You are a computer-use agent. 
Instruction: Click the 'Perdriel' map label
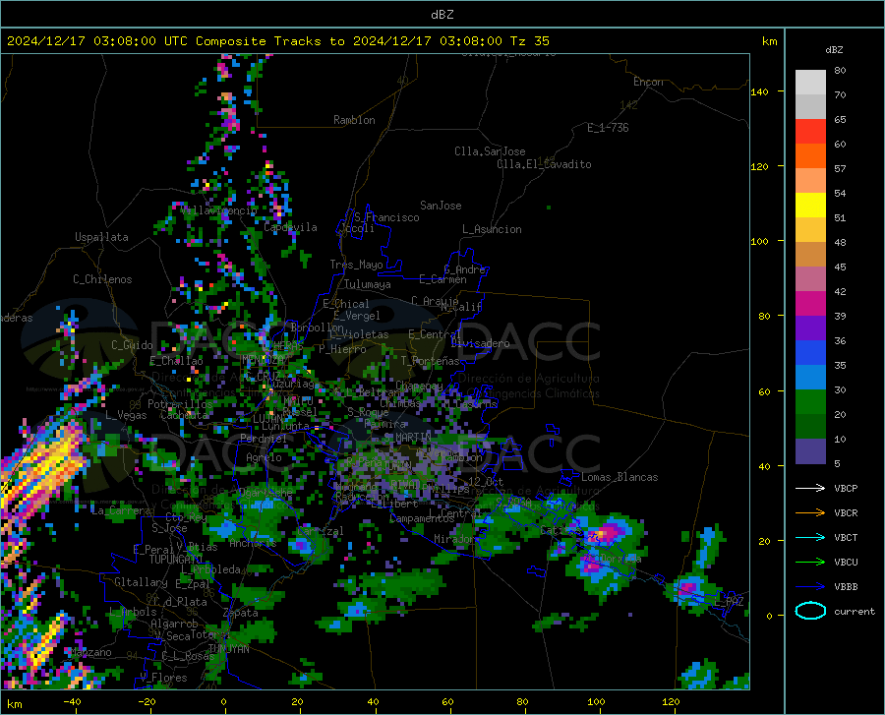pyautogui.click(x=264, y=438)
